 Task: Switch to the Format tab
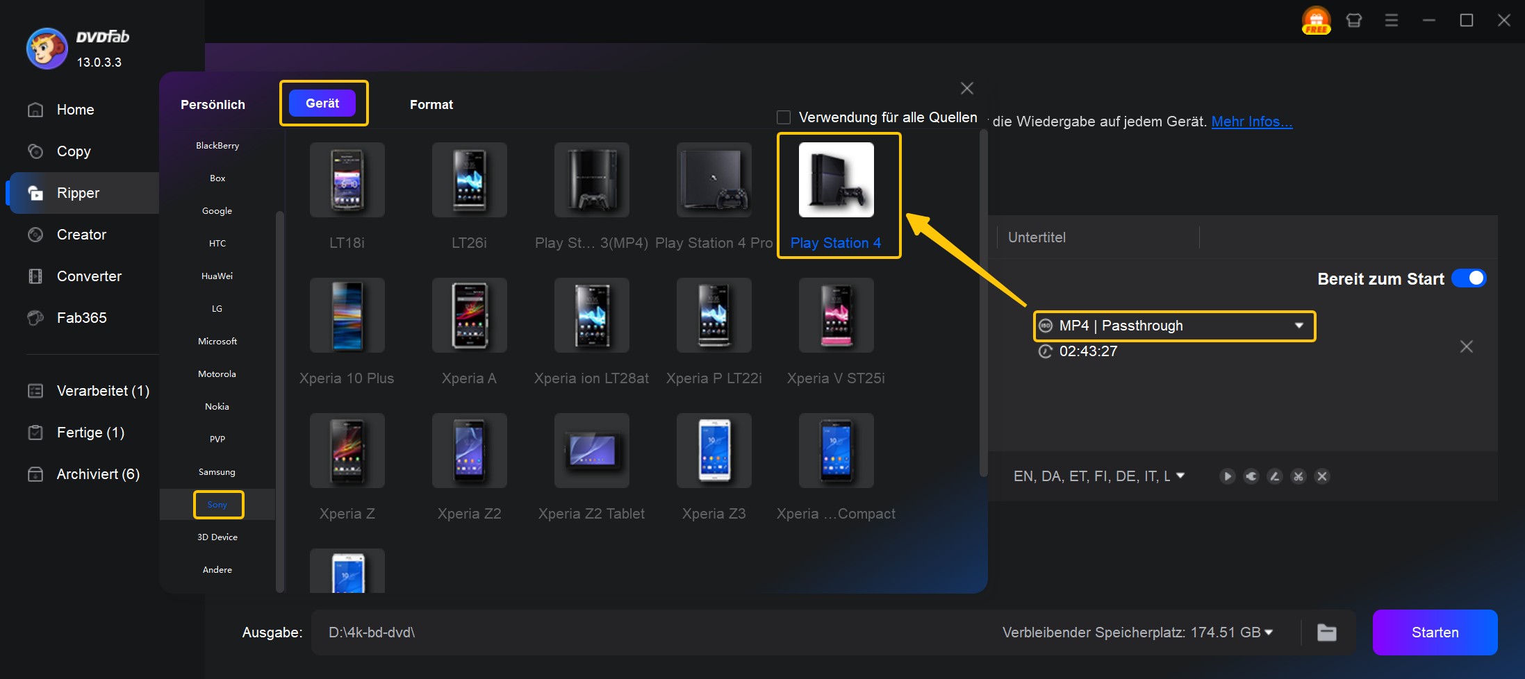click(x=431, y=105)
